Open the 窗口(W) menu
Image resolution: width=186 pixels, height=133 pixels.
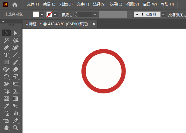click(150, 4)
